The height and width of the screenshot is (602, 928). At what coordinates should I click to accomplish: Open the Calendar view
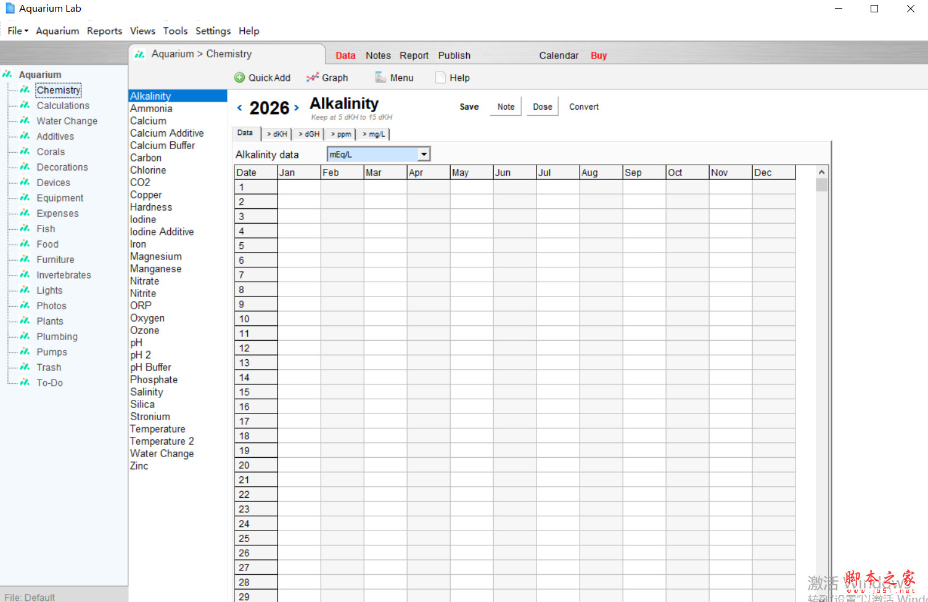559,55
